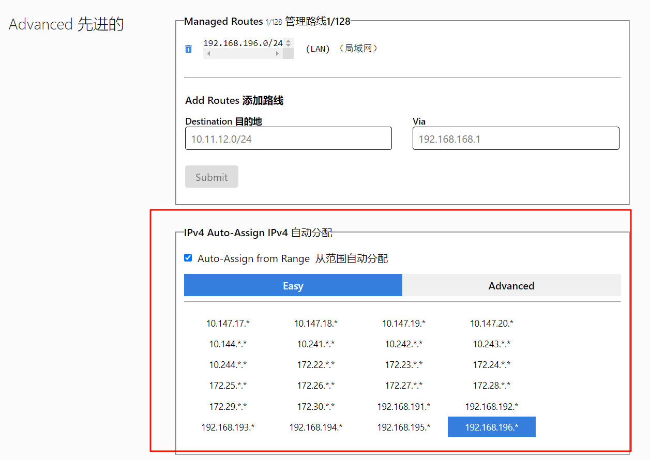The width and height of the screenshot is (650, 460).
Task: Select the 192.168.191.* range
Action: coord(403,407)
